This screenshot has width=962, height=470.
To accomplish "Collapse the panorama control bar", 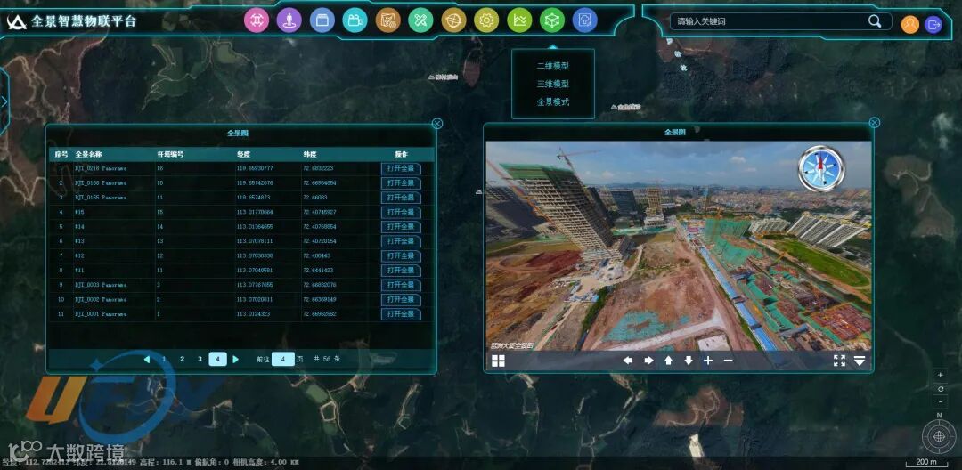I will [860, 361].
